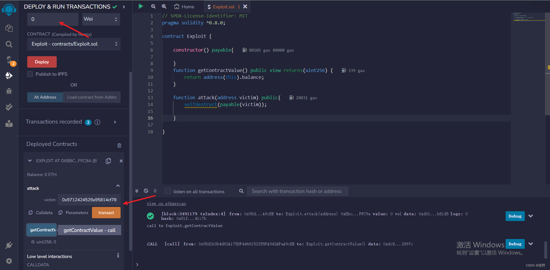
Task: Remove the deployed Exploit contract instance
Action: point(121,161)
